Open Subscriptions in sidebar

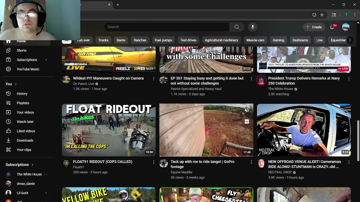pyautogui.click(x=27, y=60)
